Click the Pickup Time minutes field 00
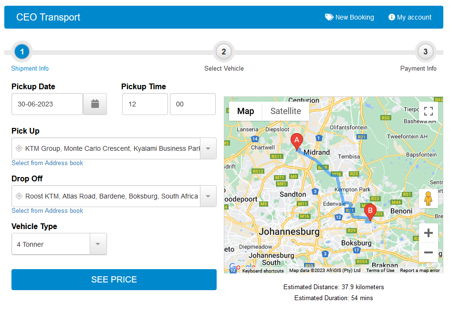The height and width of the screenshot is (314, 450). (x=193, y=104)
